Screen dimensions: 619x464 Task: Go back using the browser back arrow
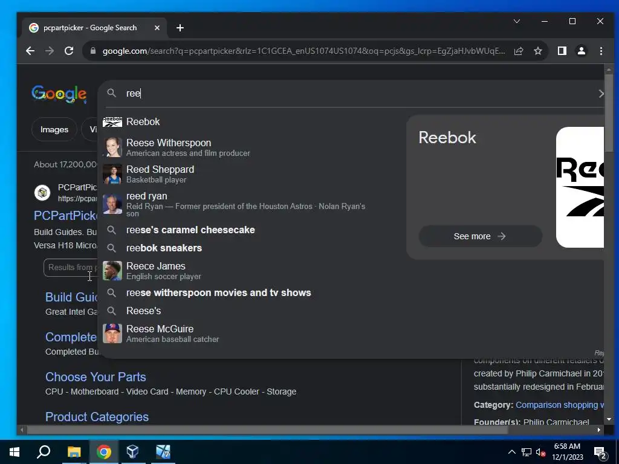coord(30,51)
